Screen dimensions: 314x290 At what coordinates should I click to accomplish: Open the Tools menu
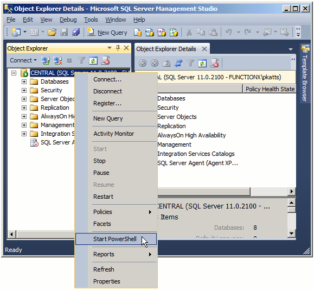pyautogui.click(x=91, y=20)
